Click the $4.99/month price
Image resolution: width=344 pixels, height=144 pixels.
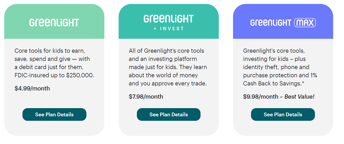pyautogui.click(x=32, y=88)
